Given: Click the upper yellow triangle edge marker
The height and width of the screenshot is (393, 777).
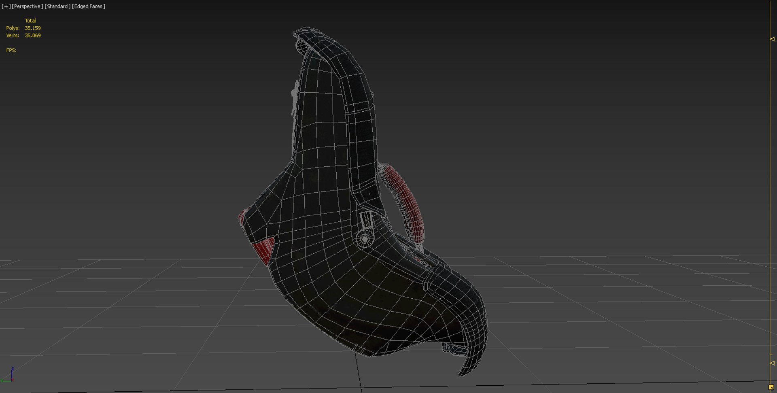Looking at the screenshot, I should click(772, 39).
